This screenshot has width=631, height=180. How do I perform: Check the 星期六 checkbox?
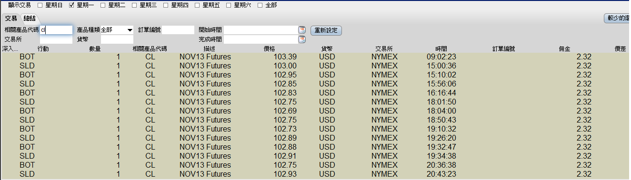click(x=229, y=5)
